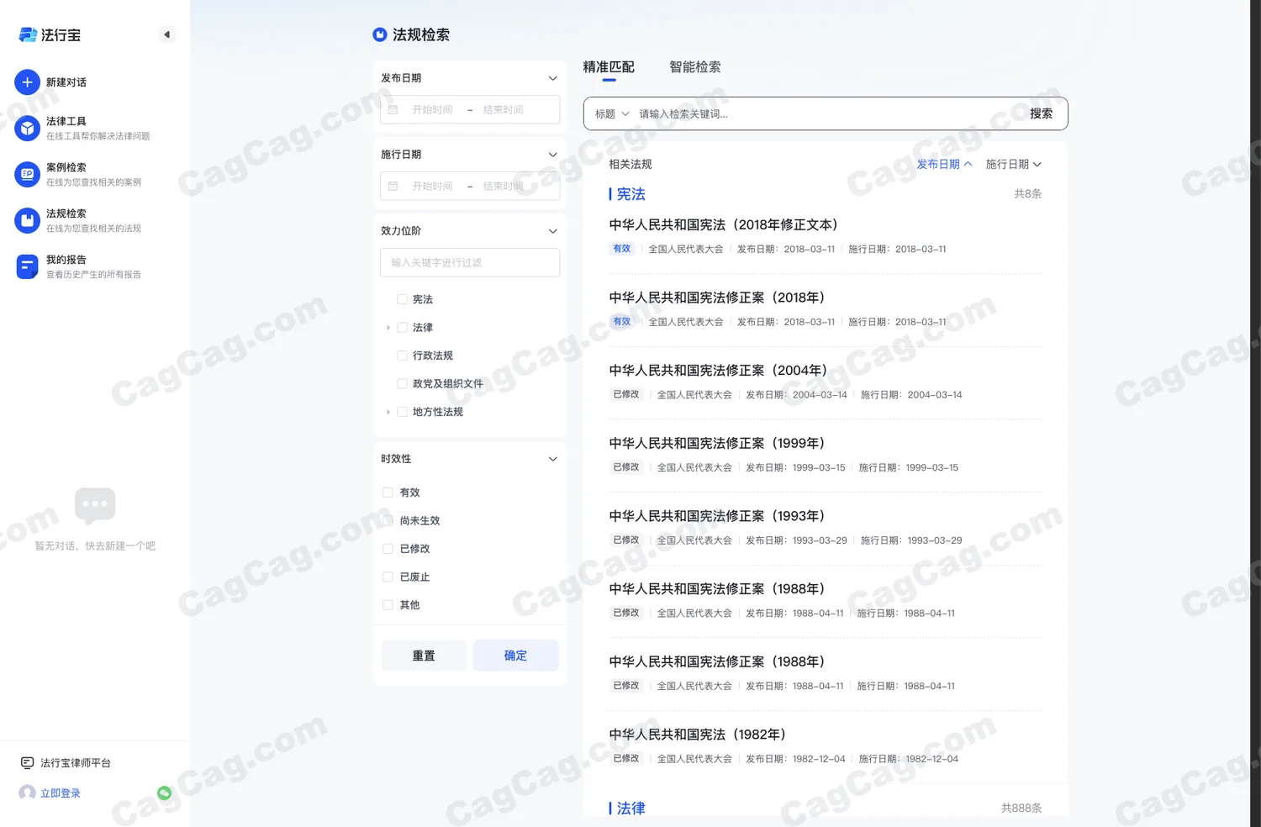The width and height of the screenshot is (1261, 827).
Task: Click the 效力位阶 keyword filter input
Action: [470, 262]
